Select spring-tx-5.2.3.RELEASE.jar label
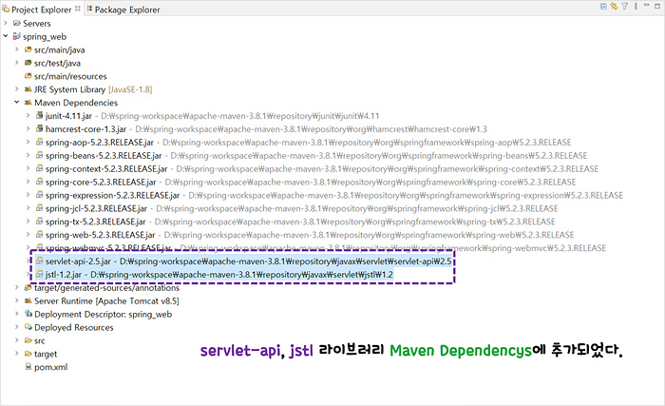This screenshot has height=406, width=665. tap(95, 222)
